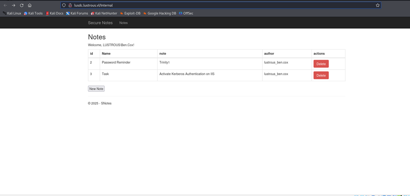Select Notes in the navigation bar
The image size is (410, 196).
(x=124, y=23)
